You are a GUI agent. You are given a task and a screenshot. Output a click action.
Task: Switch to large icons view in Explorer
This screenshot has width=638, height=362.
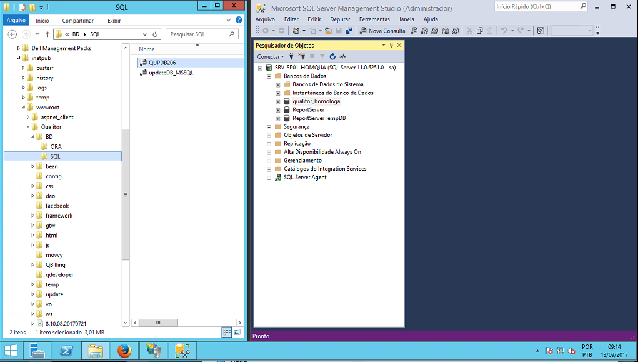[x=237, y=332]
